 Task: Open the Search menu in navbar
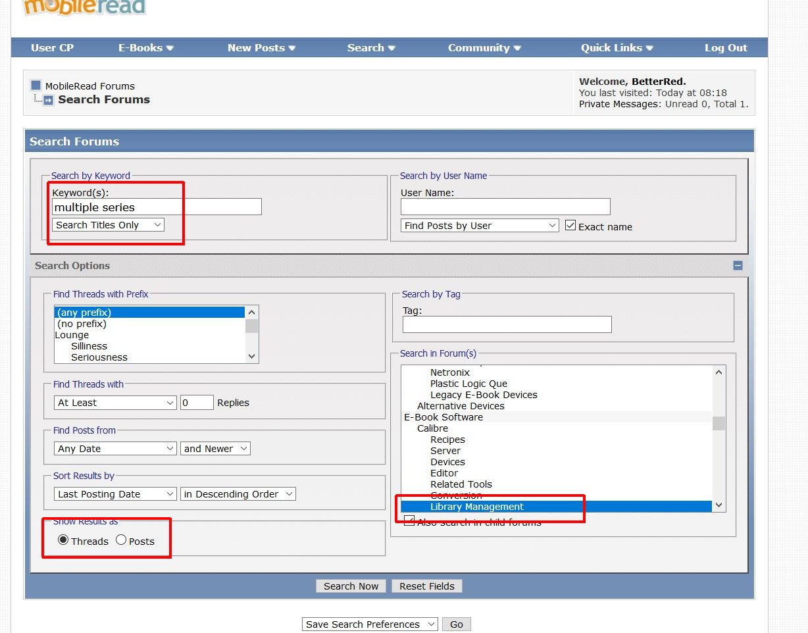[372, 48]
